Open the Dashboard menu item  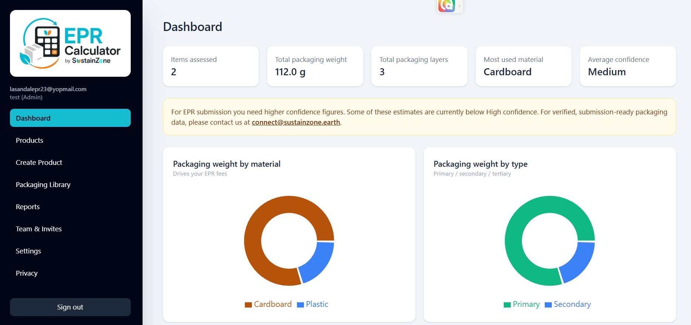point(70,118)
